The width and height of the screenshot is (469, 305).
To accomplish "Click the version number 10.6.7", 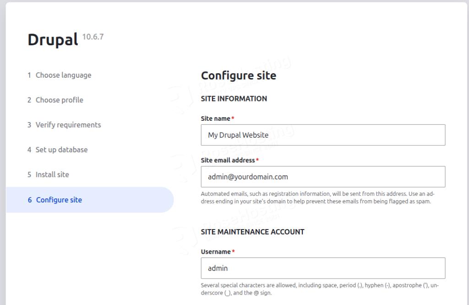I will point(93,37).
